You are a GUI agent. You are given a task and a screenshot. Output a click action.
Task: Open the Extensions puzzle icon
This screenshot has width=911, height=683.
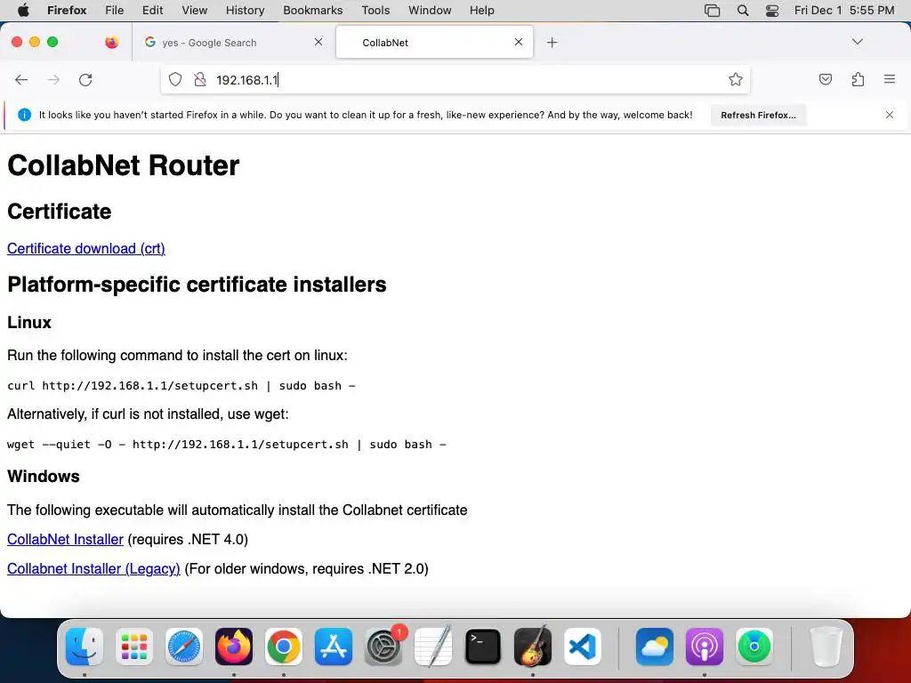[x=858, y=79]
